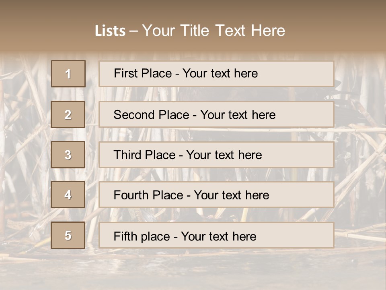Viewport: 386px width, 290px height.
Task: Click empty right end of Fifth place bar
Action: pos(306,235)
